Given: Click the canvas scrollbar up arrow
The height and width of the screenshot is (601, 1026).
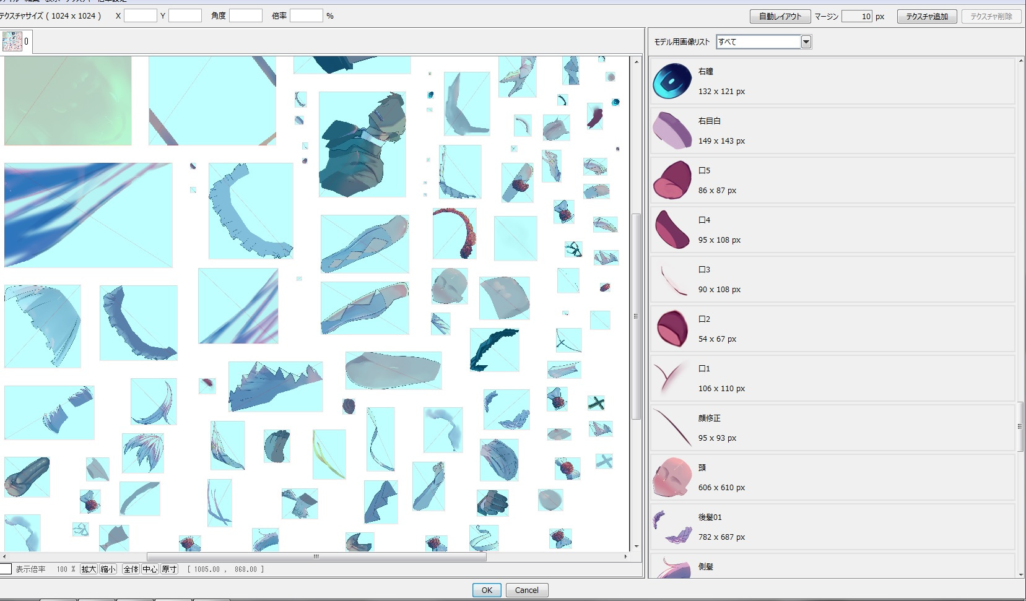Looking at the screenshot, I should pos(636,61).
